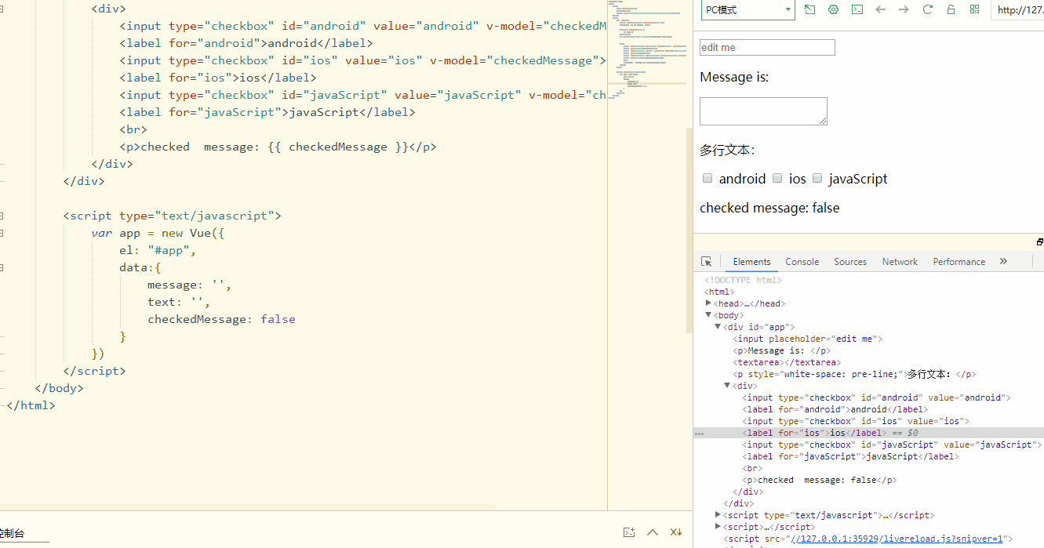Select the input id="android" row in Elements
Screen dimensions: 1044x548
coord(876,397)
